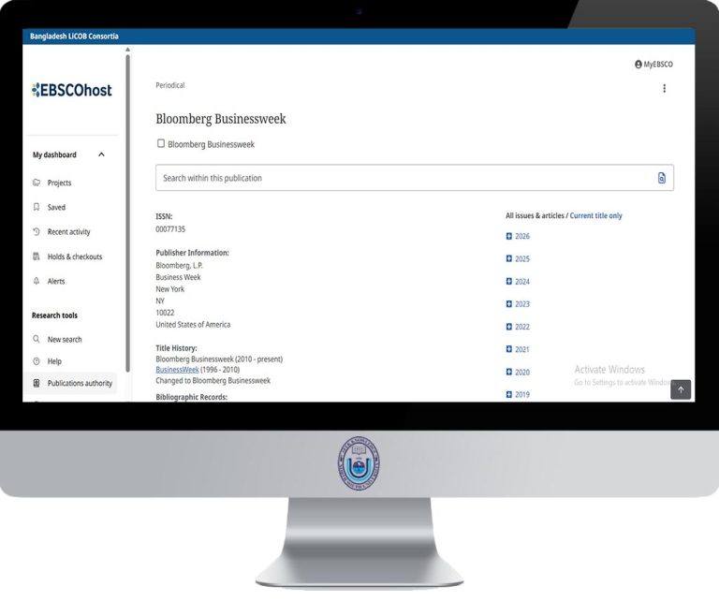Open Recent activity in the sidebar
This screenshot has width=719, height=601.
click(68, 232)
